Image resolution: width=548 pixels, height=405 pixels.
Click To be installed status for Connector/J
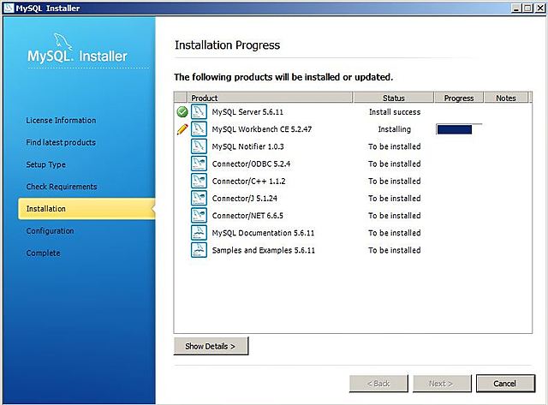tap(394, 198)
